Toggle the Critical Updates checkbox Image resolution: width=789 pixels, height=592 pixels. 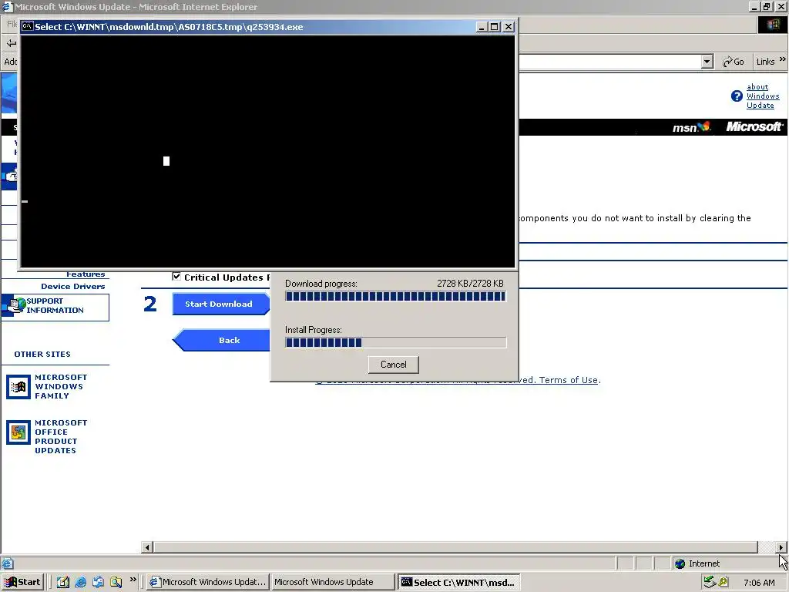176,277
